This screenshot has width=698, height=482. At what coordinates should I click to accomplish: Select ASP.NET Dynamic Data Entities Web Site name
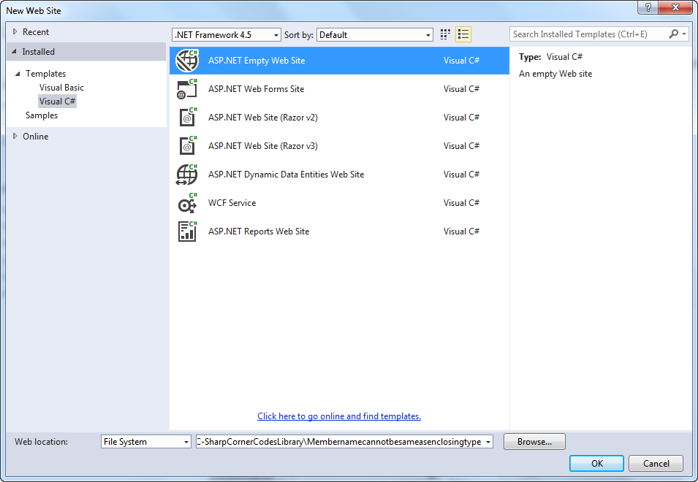pos(286,175)
